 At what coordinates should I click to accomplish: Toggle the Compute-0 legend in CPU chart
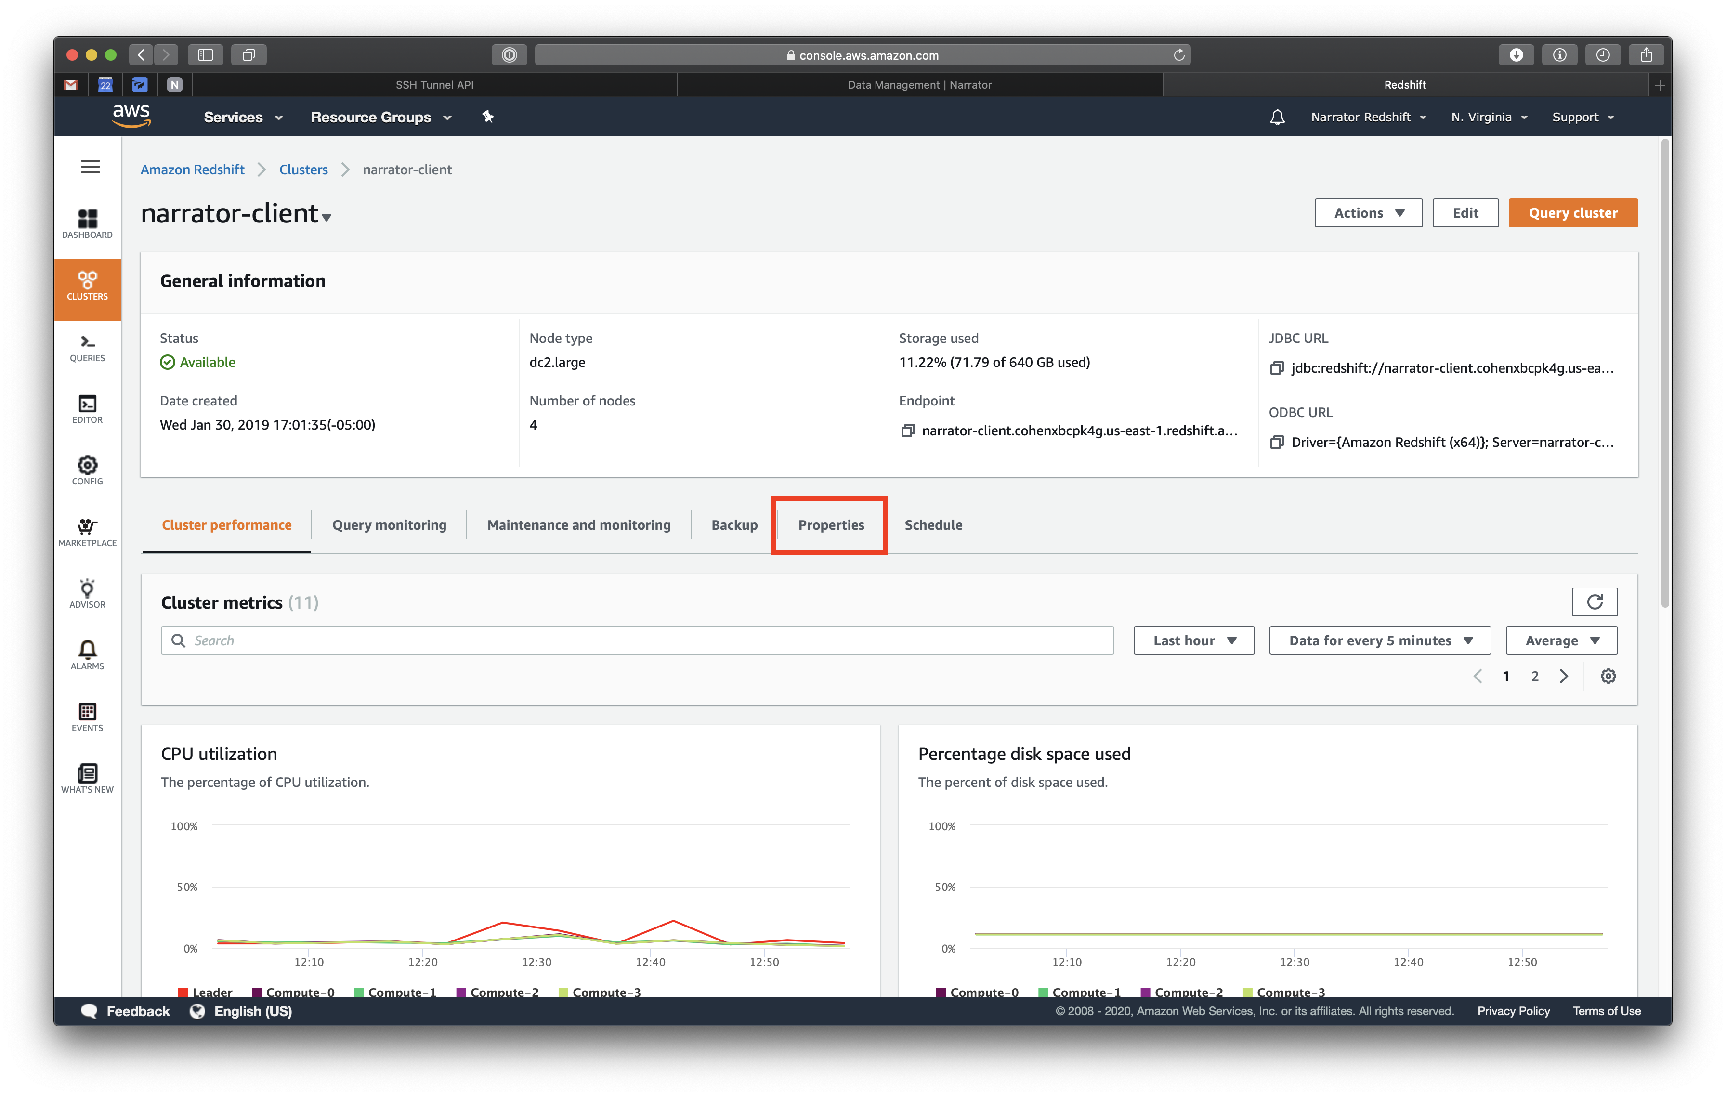click(x=292, y=992)
